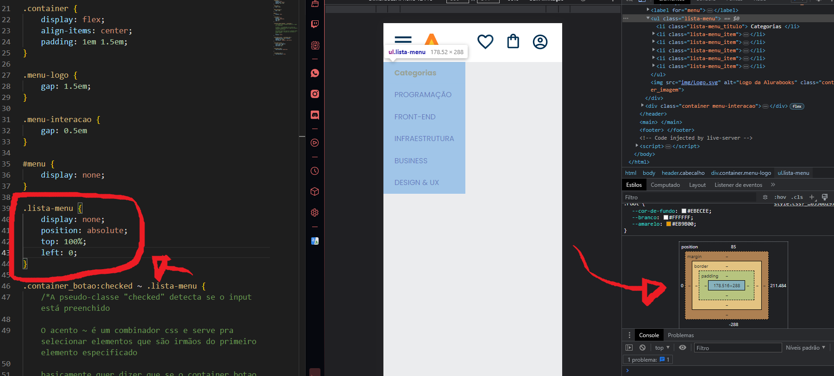This screenshot has width=834, height=376.
Task: Click the li lista-menu_titulo Categorias row
Action: tap(728, 26)
